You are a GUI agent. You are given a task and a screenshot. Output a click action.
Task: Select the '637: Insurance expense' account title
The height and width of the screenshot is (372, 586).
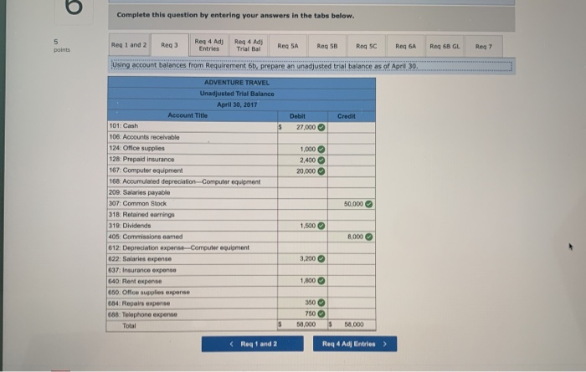pyautogui.click(x=142, y=270)
